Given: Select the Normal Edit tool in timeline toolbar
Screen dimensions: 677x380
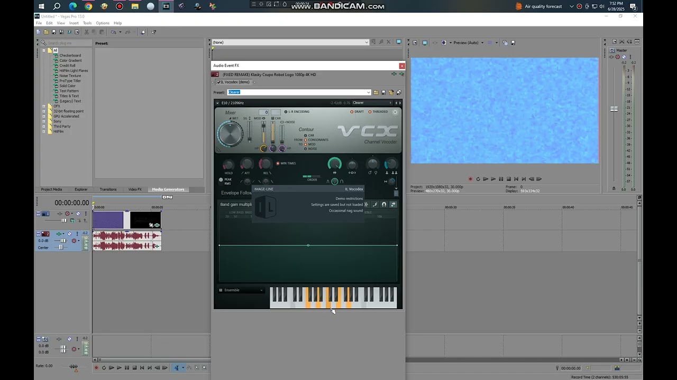Looking at the screenshot, I should [176, 368].
